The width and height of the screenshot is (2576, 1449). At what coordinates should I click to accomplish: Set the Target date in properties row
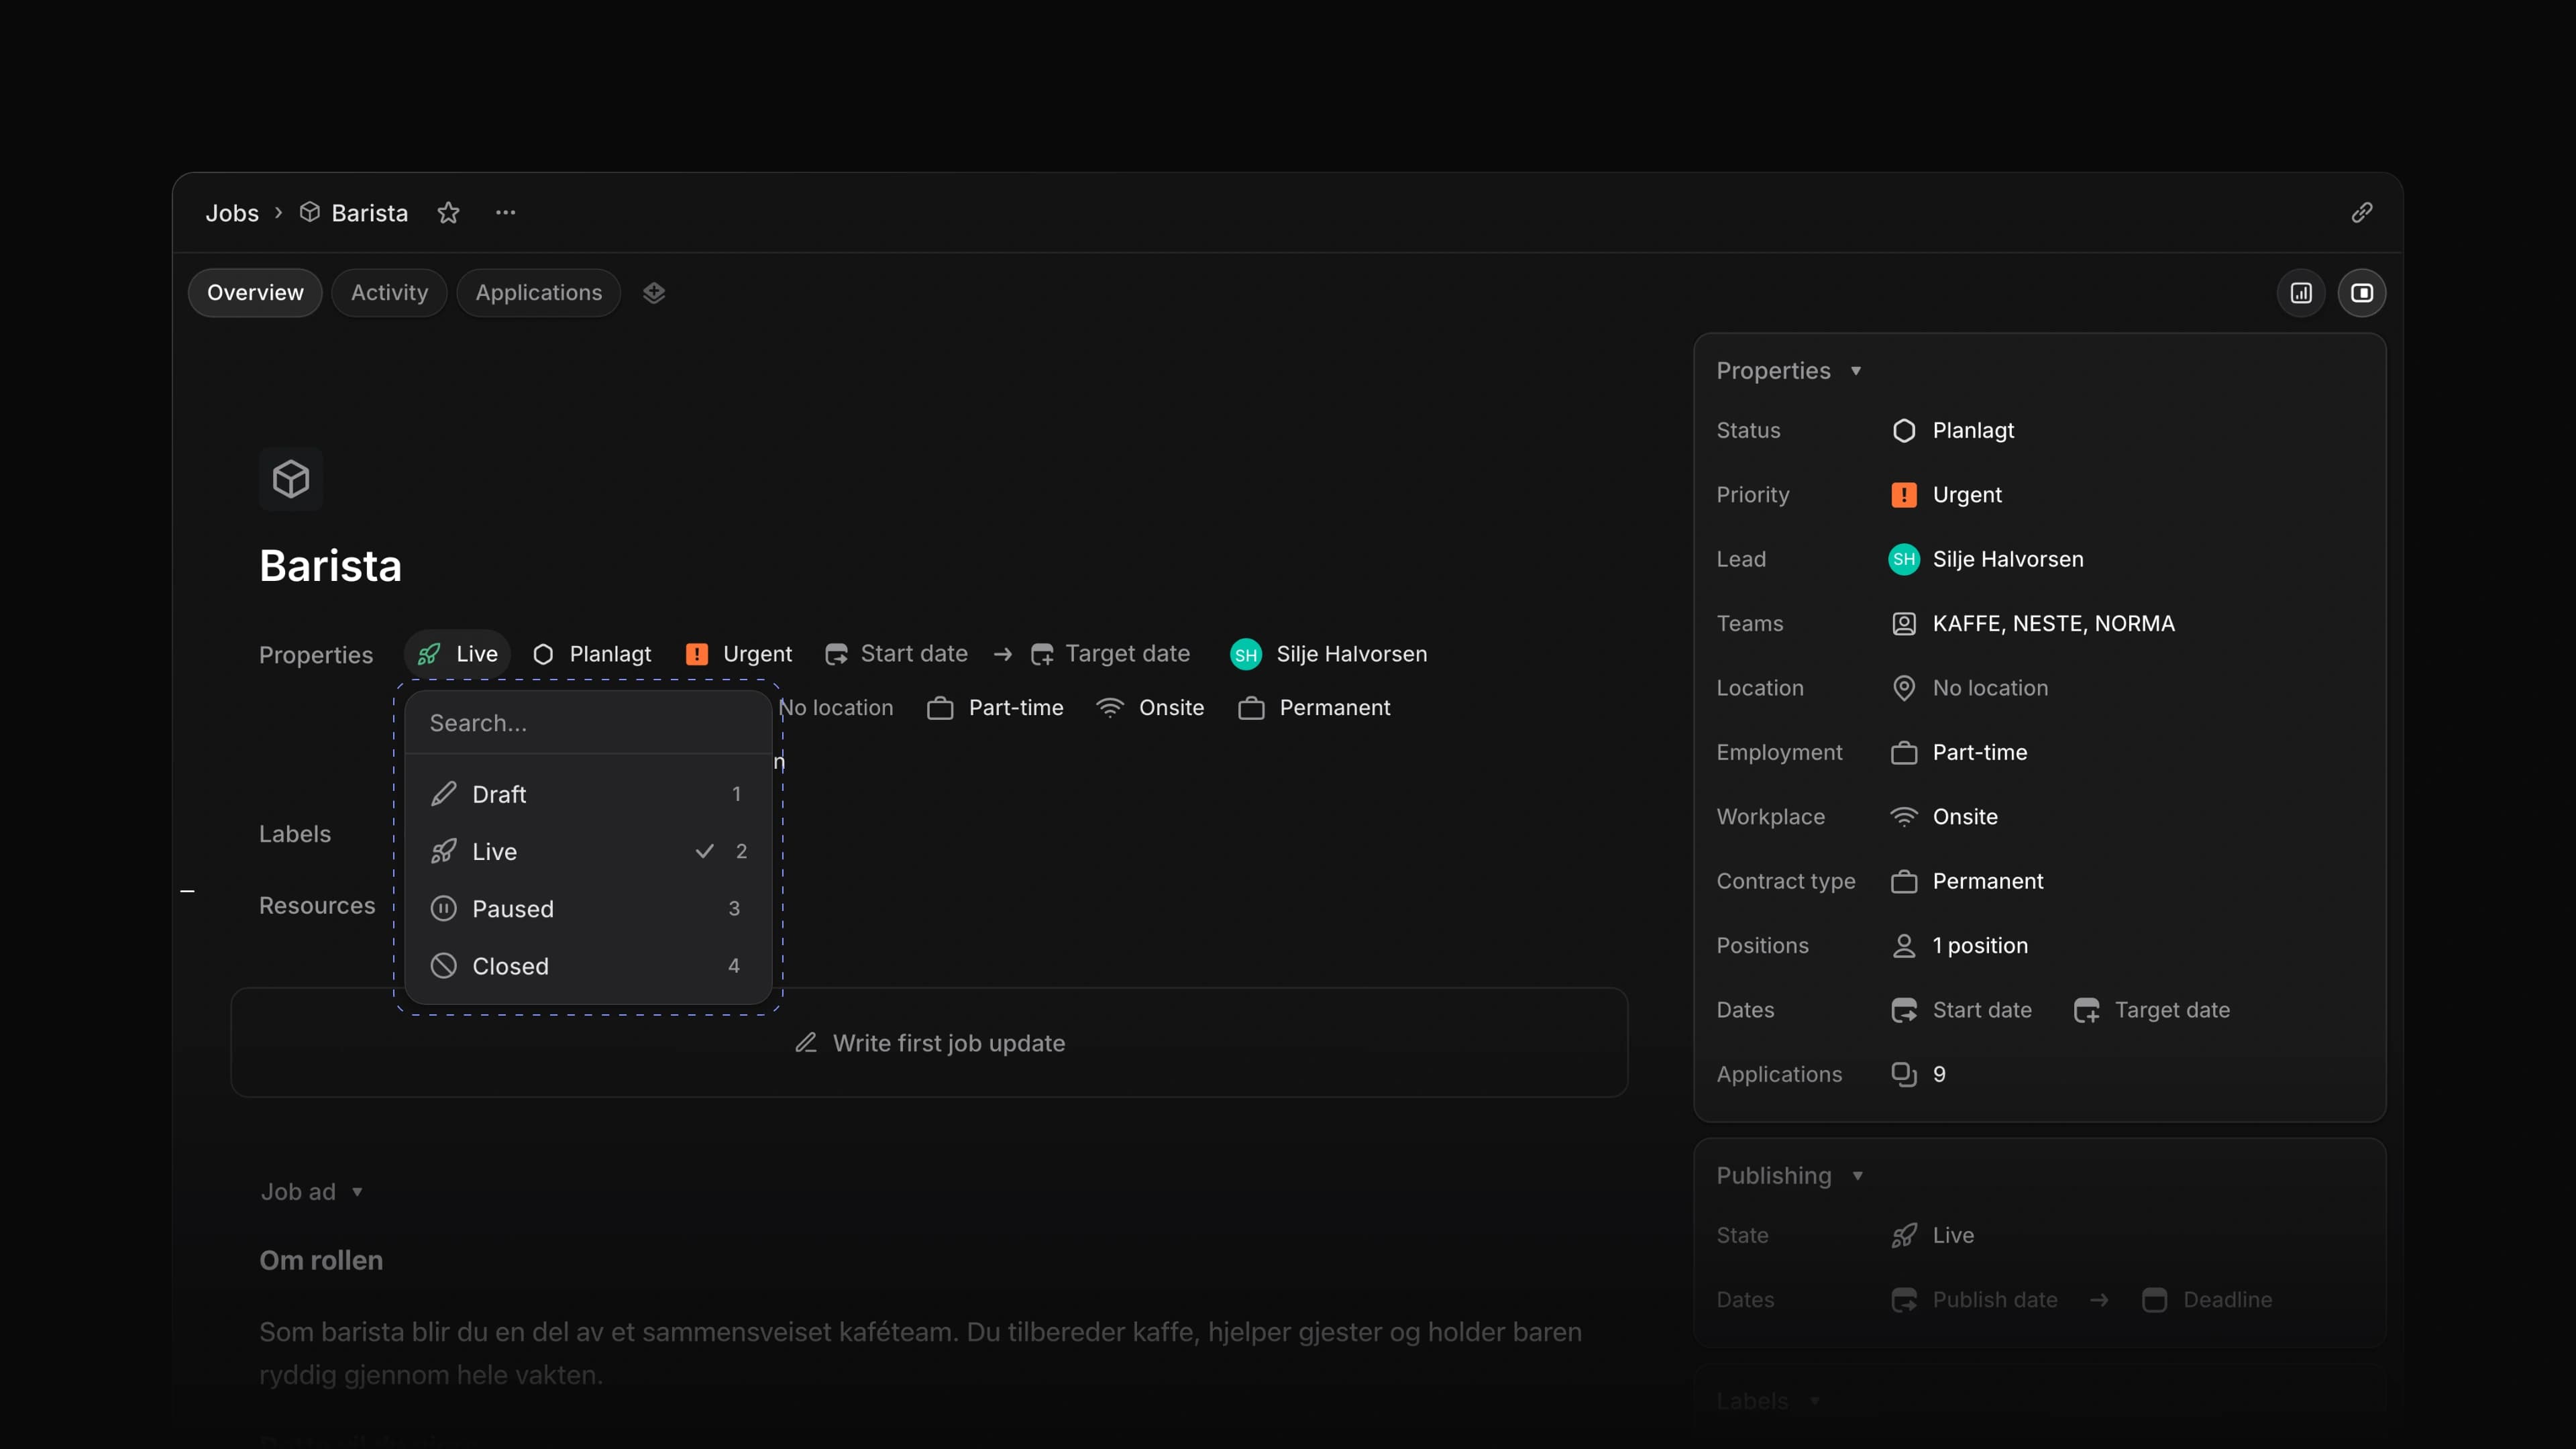[x=1110, y=654]
